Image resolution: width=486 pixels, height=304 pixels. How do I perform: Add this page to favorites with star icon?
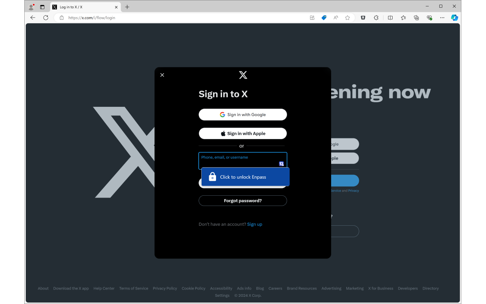(347, 17)
